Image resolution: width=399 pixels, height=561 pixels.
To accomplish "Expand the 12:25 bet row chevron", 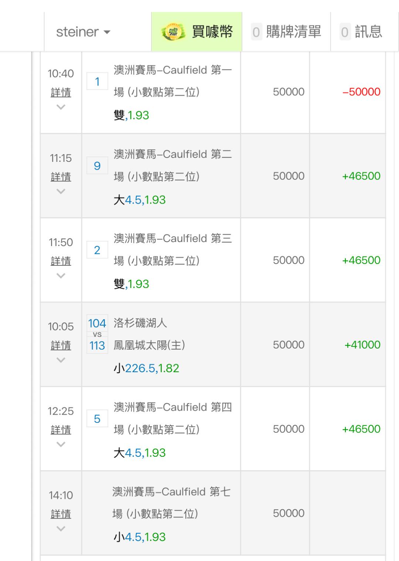I will coord(61,444).
